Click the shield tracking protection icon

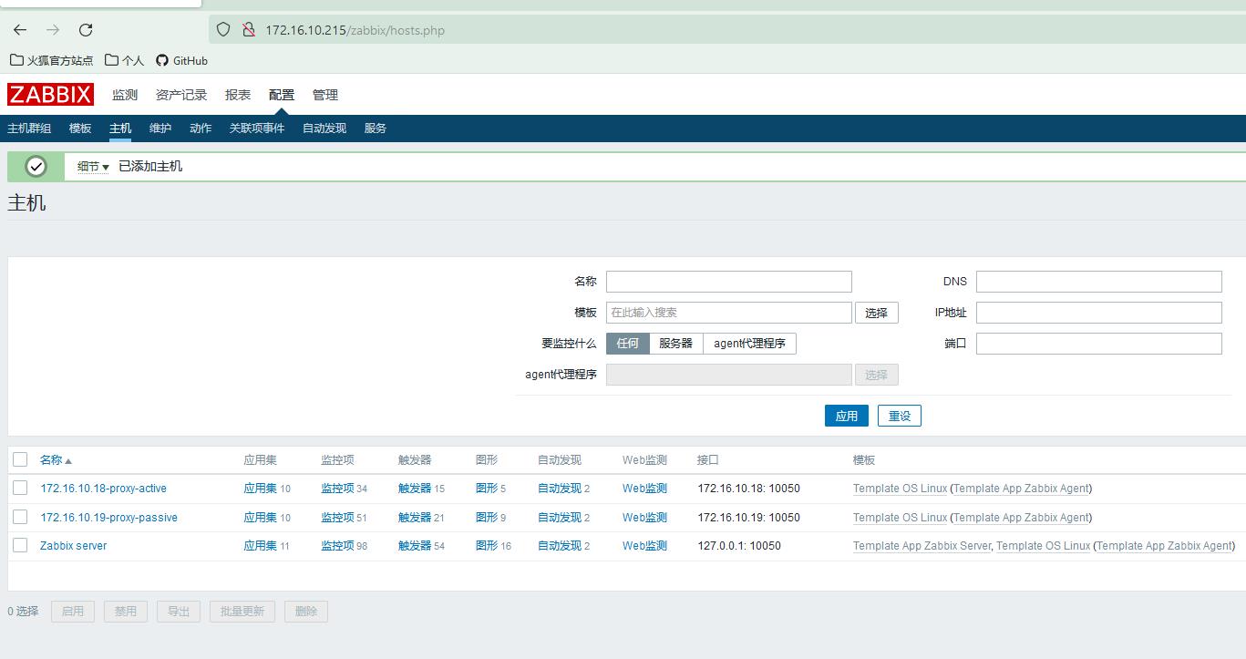[x=223, y=30]
